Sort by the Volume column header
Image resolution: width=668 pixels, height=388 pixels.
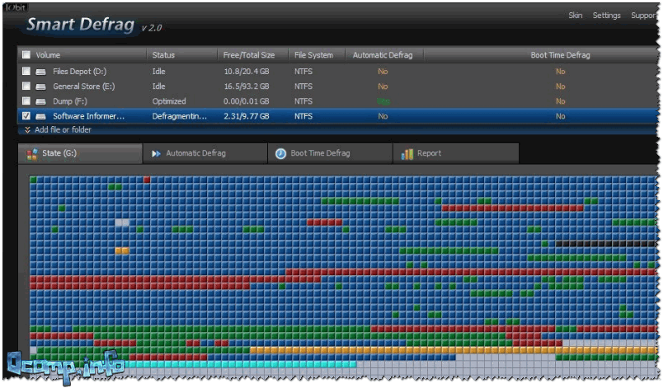click(48, 55)
